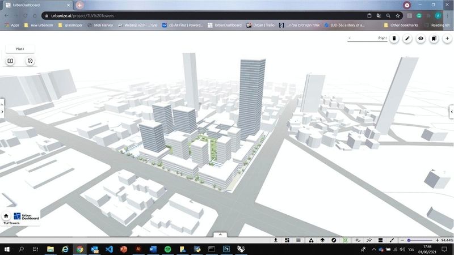Open the grasshoper bookmark folder
The height and width of the screenshot is (255, 454).
click(70, 25)
